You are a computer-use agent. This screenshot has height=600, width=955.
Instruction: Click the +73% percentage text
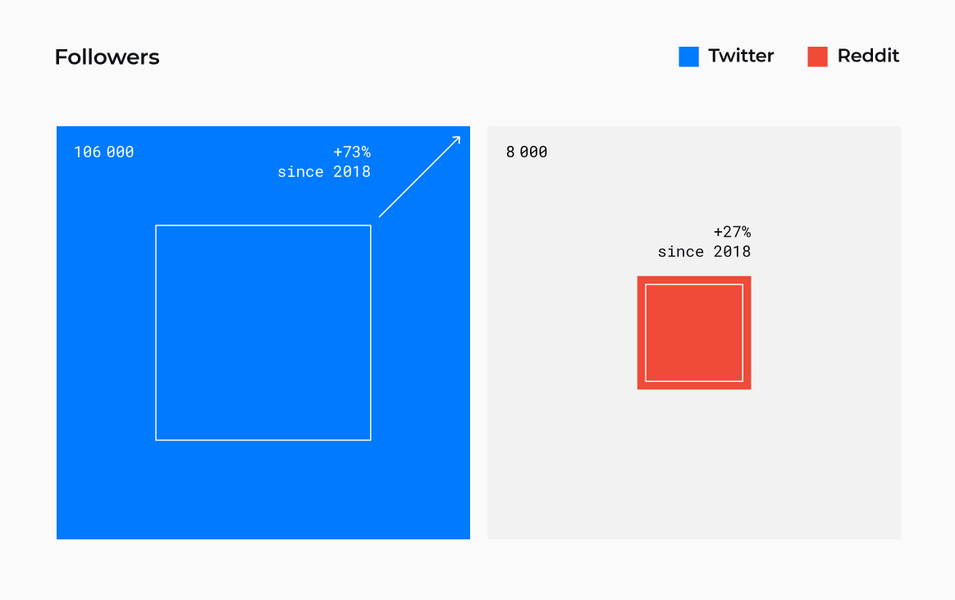click(352, 152)
